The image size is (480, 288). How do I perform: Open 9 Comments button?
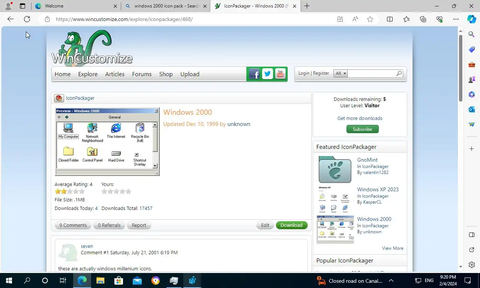click(73, 225)
